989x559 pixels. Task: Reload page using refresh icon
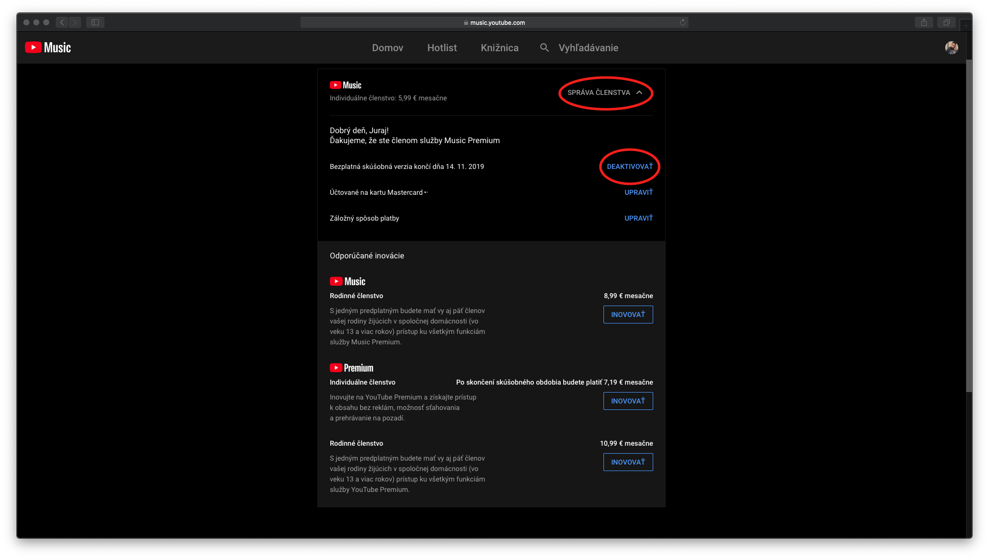click(x=683, y=22)
